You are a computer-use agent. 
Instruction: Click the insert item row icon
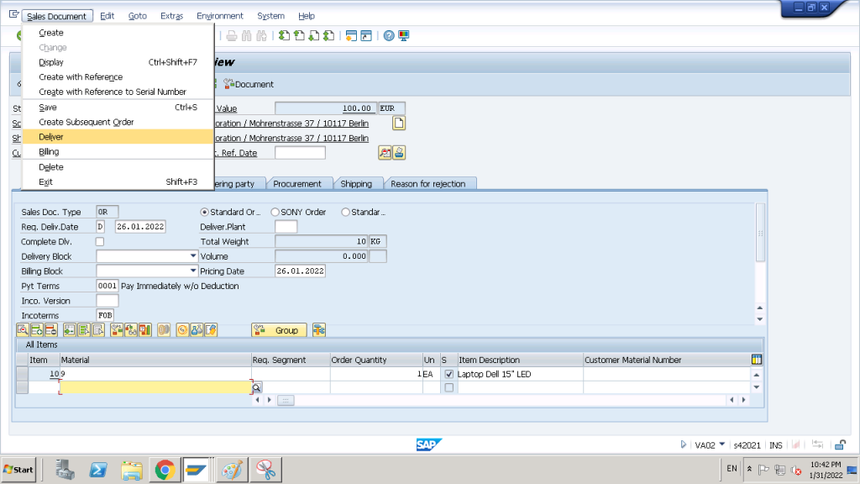point(37,329)
